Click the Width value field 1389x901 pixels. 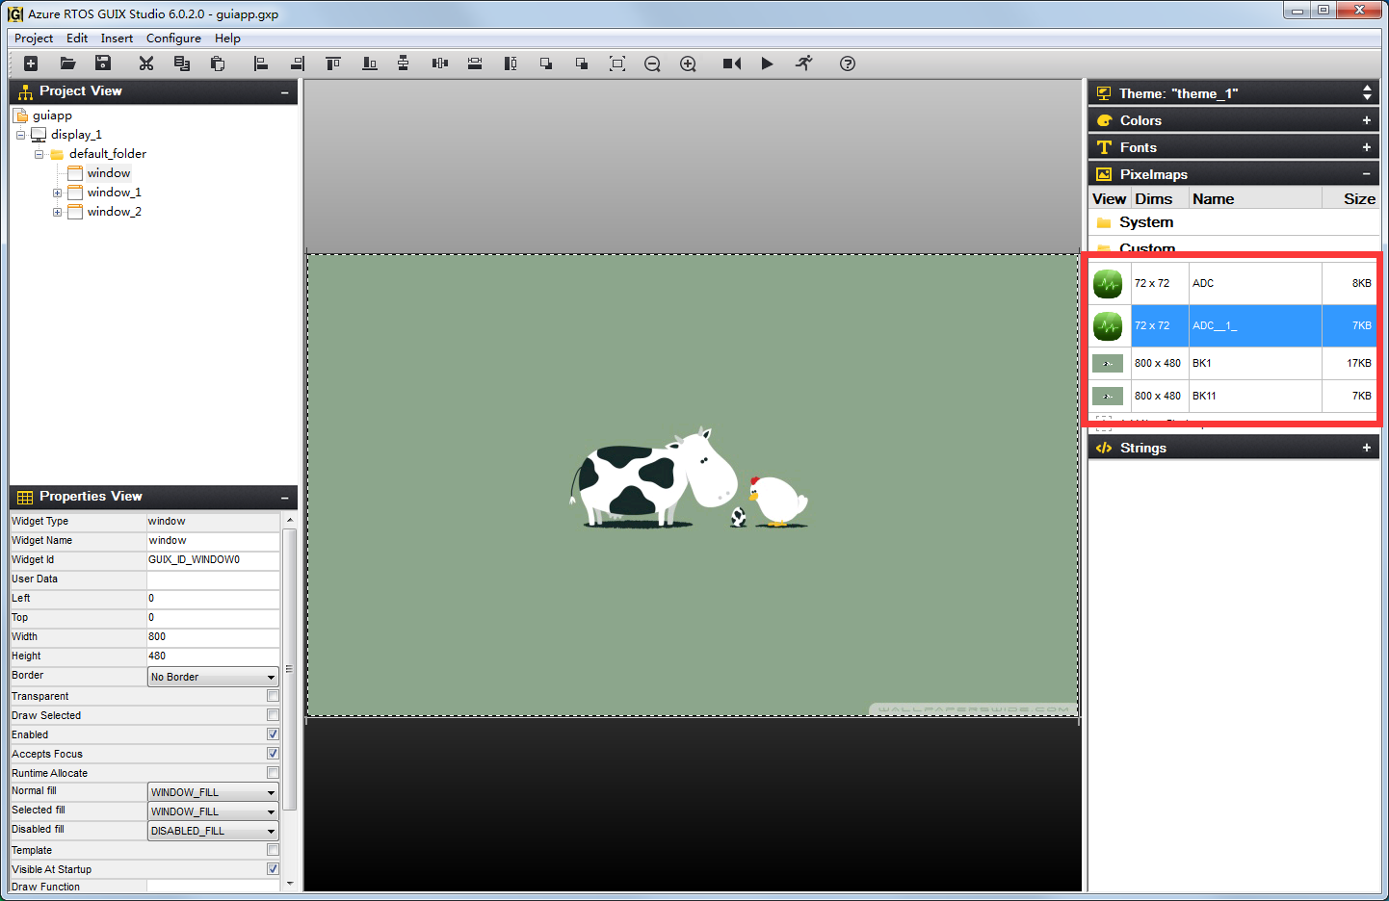[x=213, y=637]
